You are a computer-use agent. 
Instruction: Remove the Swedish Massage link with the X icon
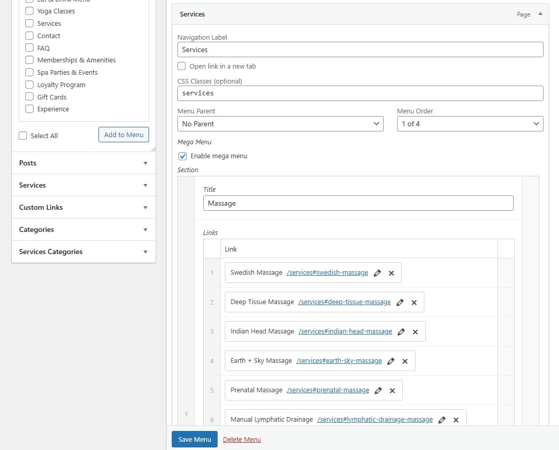(x=391, y=273)
